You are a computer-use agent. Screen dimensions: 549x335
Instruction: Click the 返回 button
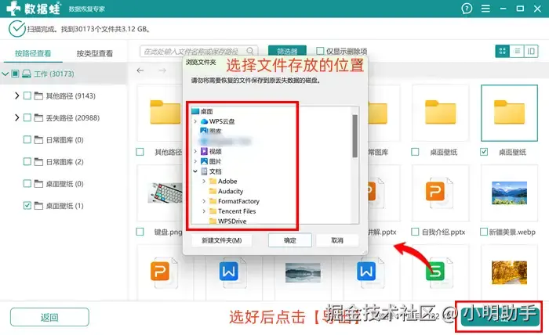point(49,317)
